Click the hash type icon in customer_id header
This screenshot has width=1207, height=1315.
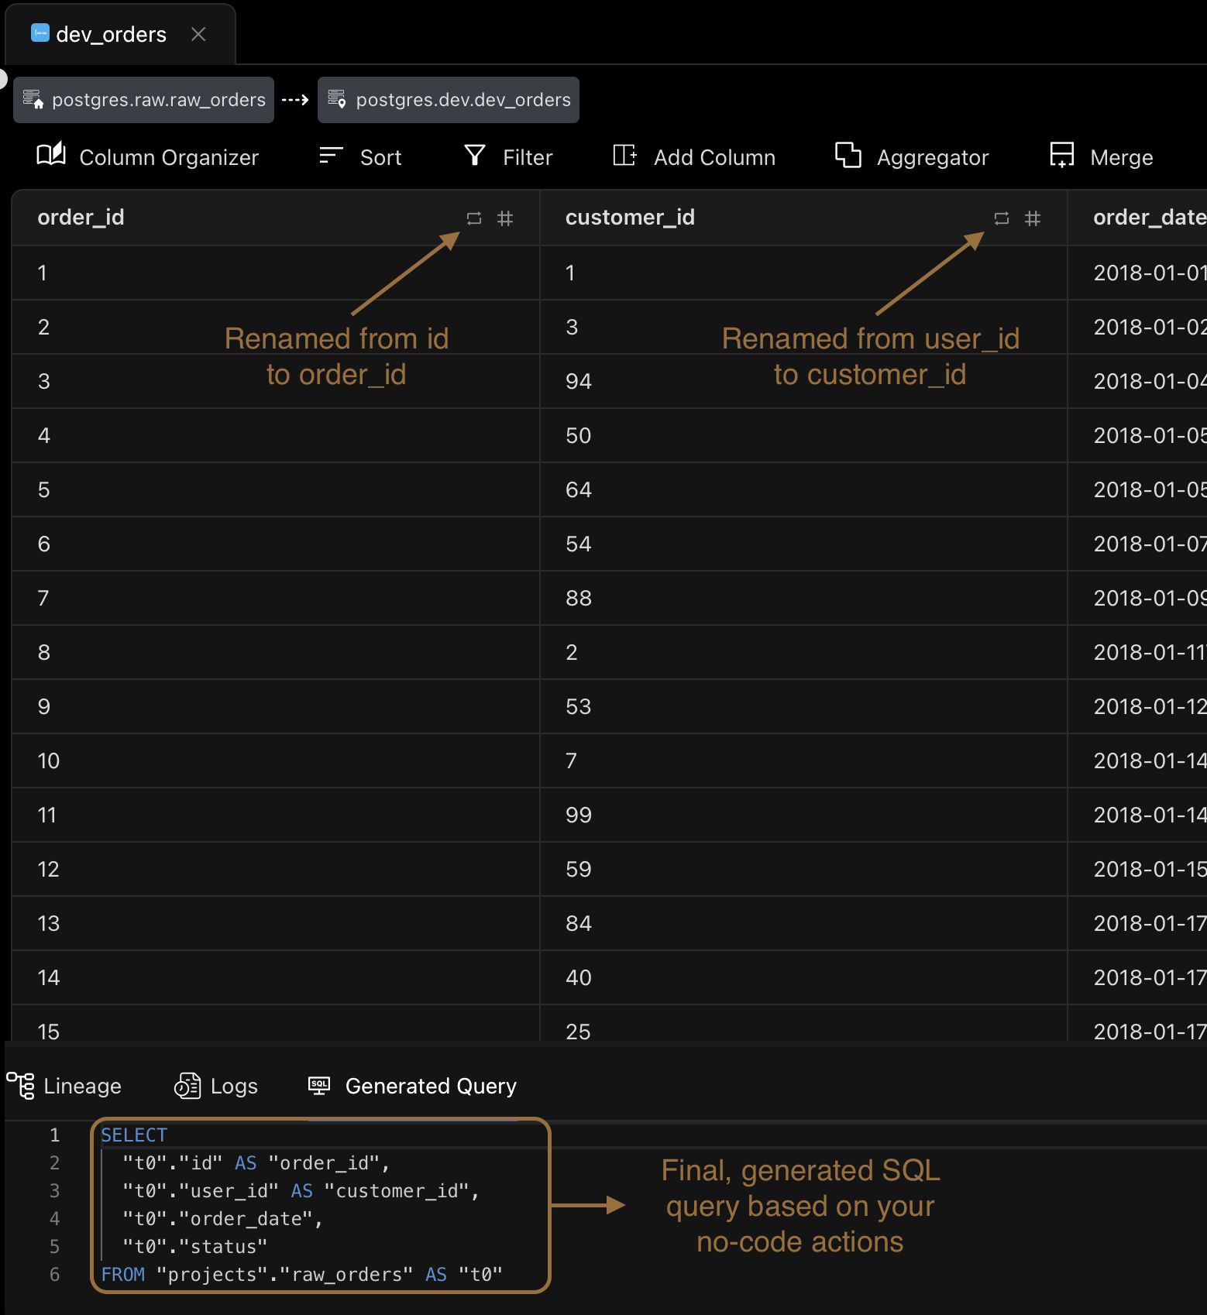coord(1033,218)
